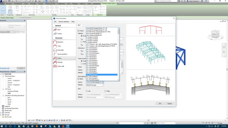This screenshot has width=228, height=128.
Task: Open the Project section icon
Action: (x=55, y=34)
